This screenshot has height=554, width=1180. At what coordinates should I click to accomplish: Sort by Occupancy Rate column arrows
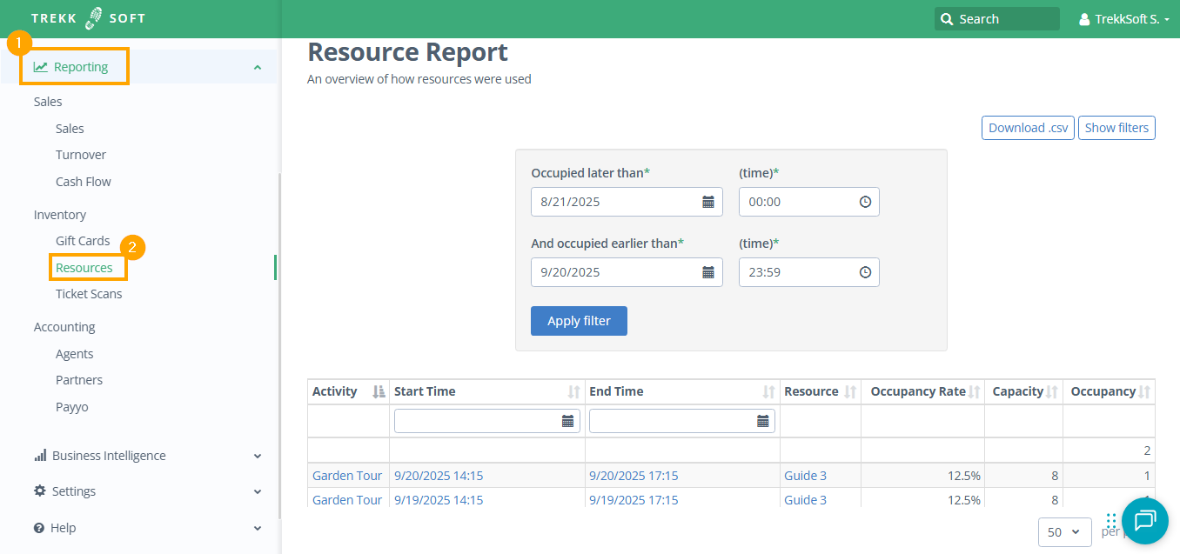tap(975, 392)
